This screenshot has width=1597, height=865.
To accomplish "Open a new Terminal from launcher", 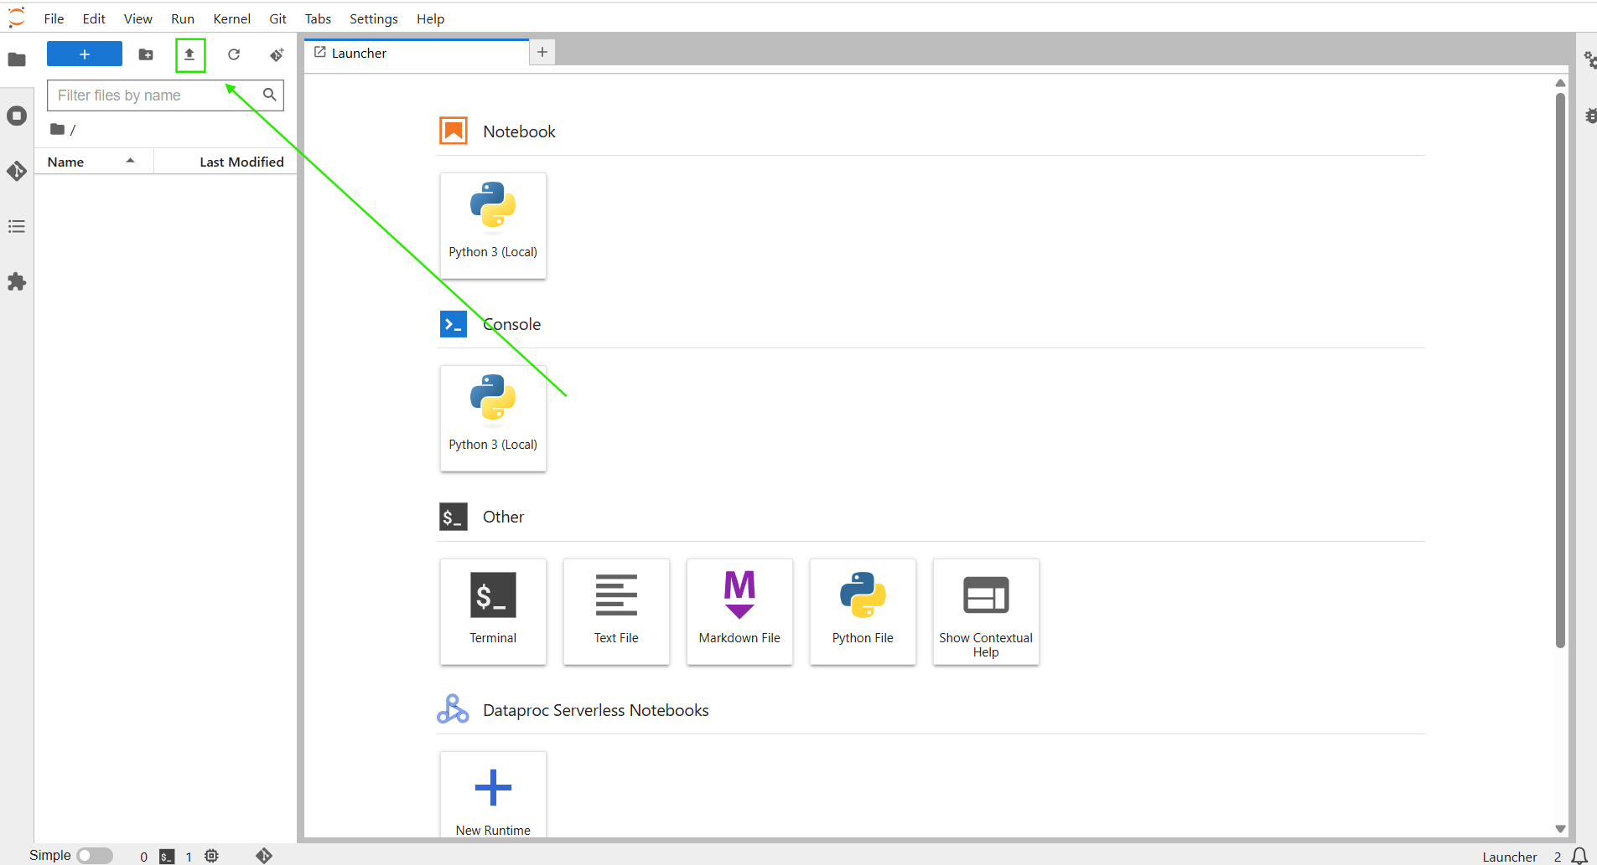I will click(x=493, y=611).
